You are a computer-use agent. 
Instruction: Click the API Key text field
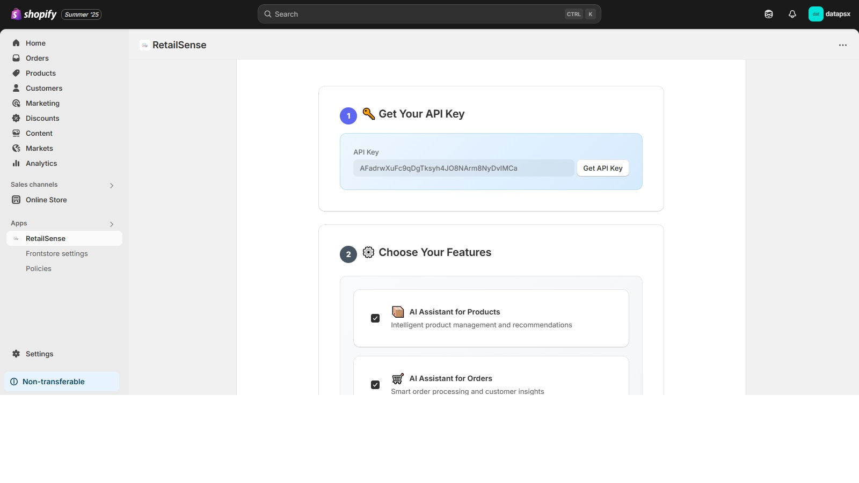pyautogui.click(x=464, y=168)
